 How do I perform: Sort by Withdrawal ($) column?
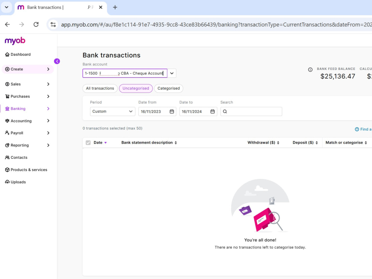pyautogui.click(x=263, y=142)
